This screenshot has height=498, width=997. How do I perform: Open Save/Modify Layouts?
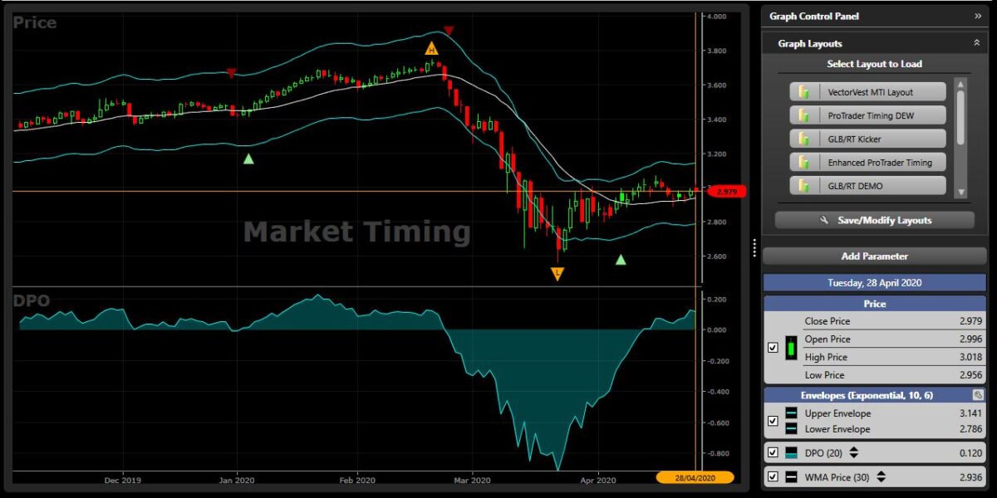click(x=874, y=220)
